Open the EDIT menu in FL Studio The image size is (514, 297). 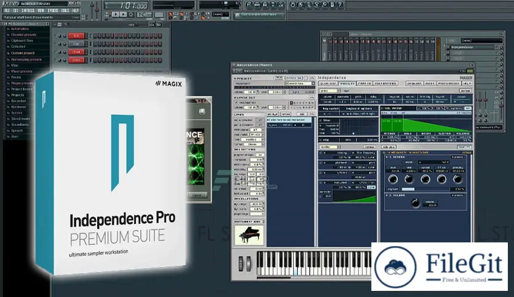click(15, 10)
